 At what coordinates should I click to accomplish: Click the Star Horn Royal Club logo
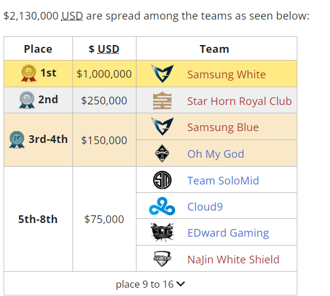pyautogui.click(x=162, y=101)
